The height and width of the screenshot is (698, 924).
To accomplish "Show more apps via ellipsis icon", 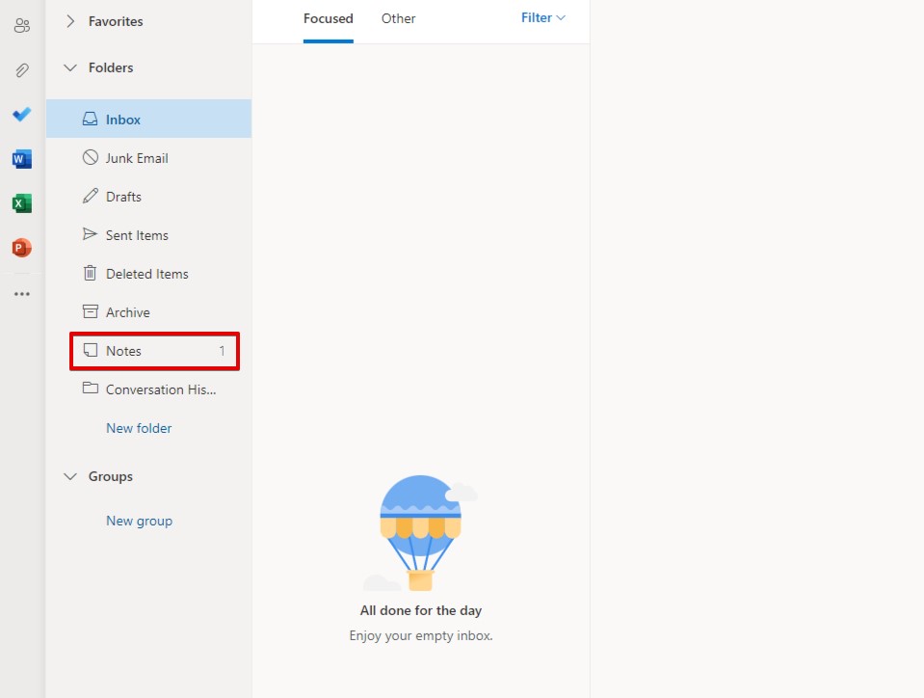I will point(21,294).
